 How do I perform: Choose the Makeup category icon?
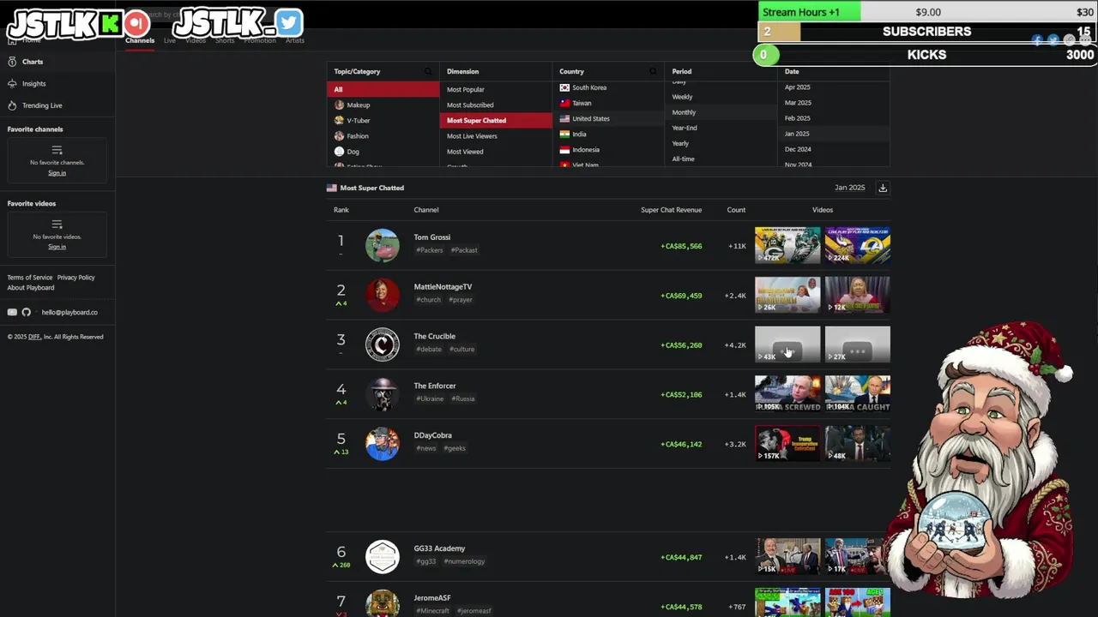tap(339, 105)
